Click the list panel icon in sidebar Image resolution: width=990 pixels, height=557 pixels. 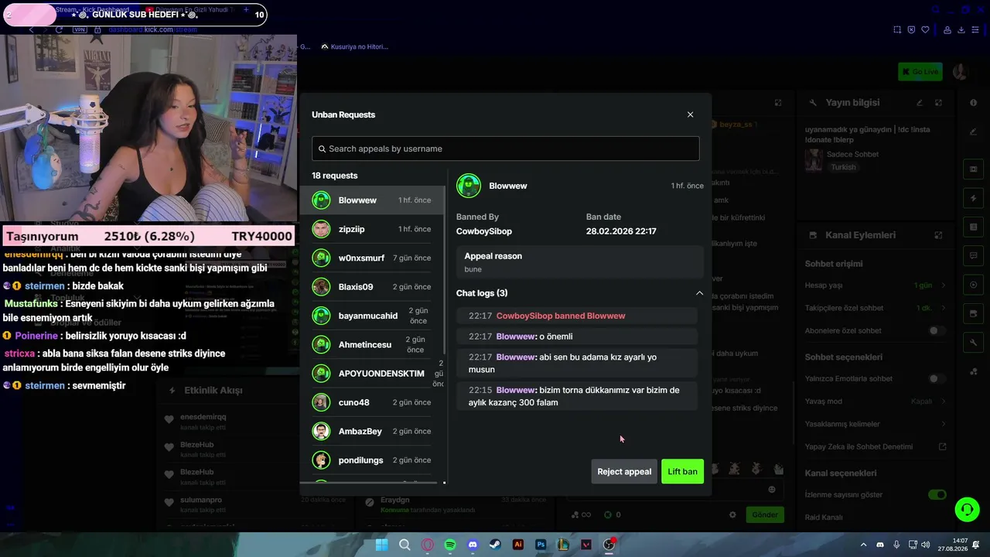point(973,227)
